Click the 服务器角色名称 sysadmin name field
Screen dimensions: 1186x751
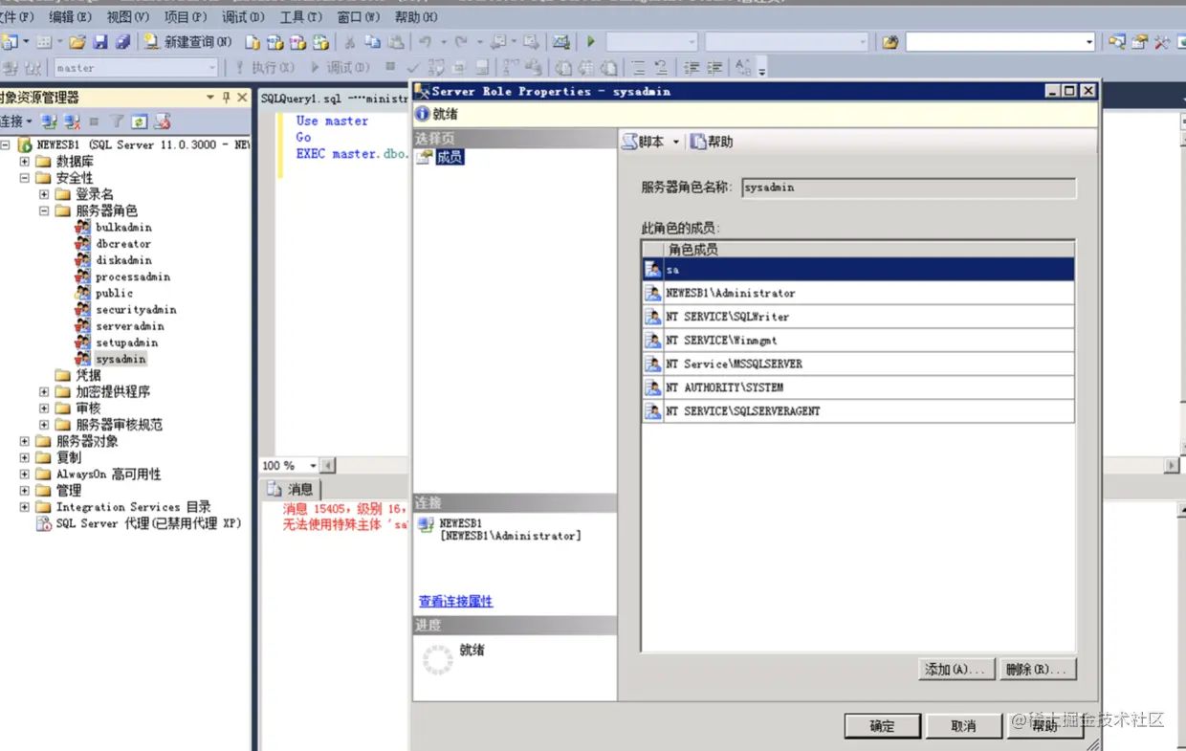click(909, 188)
